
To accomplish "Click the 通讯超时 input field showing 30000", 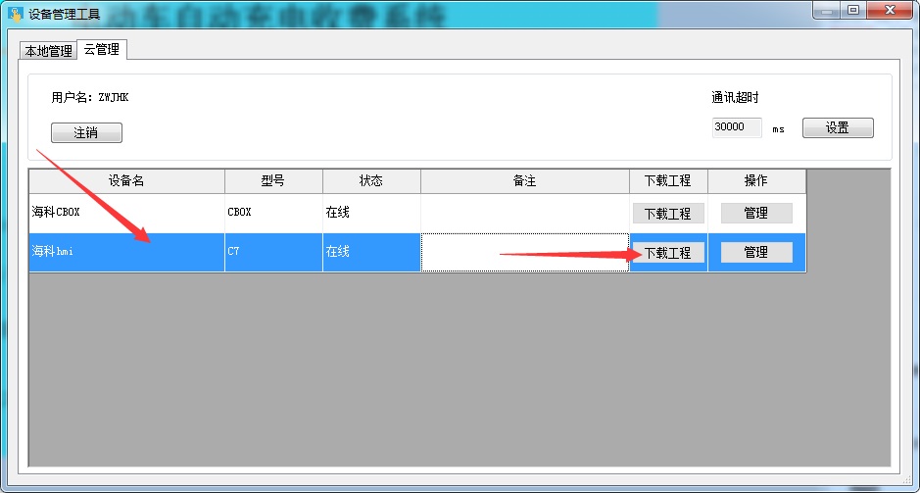I will point(736,127).
